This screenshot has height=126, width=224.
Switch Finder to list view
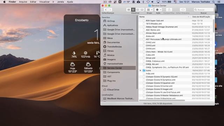click(x=133, y=10)
